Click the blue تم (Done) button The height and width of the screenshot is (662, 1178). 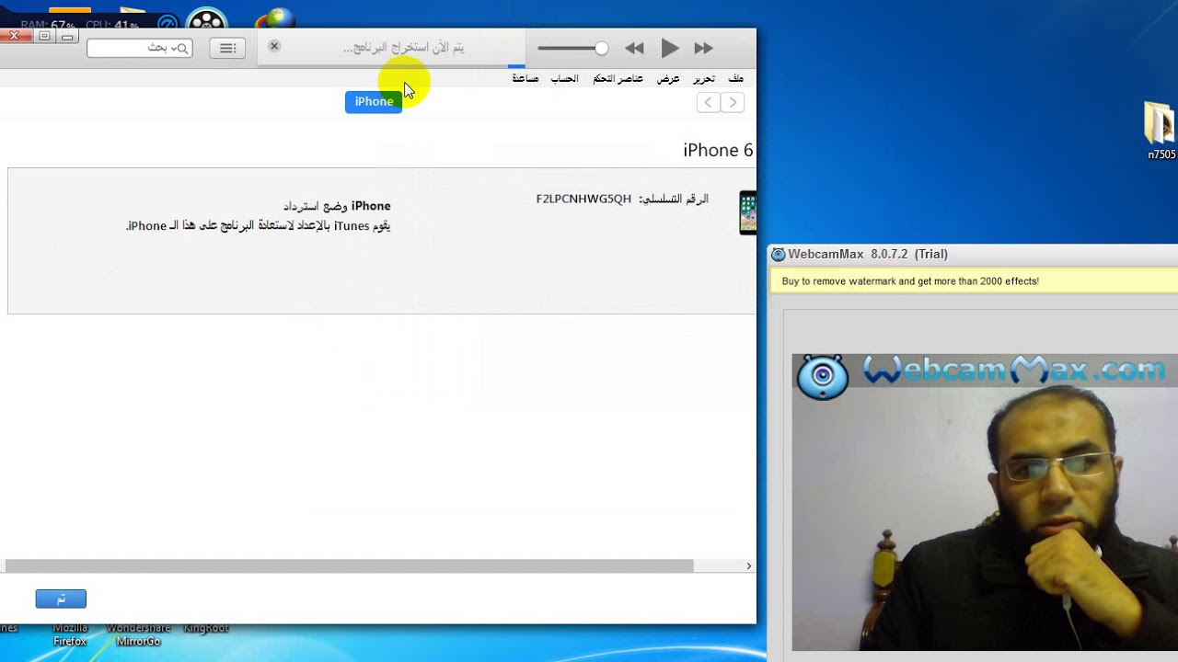coord(61,599)
